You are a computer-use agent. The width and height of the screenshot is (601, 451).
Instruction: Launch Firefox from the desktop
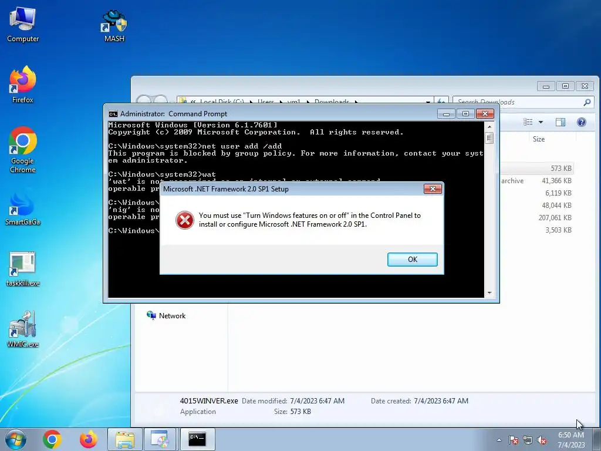click(23, 85)
